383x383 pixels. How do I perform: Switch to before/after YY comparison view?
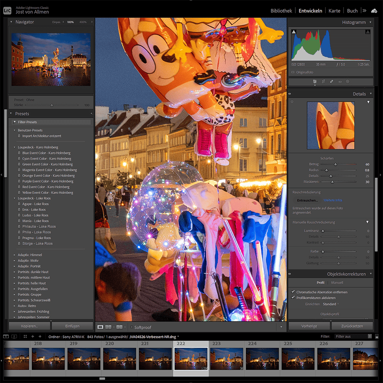(119, 327)
